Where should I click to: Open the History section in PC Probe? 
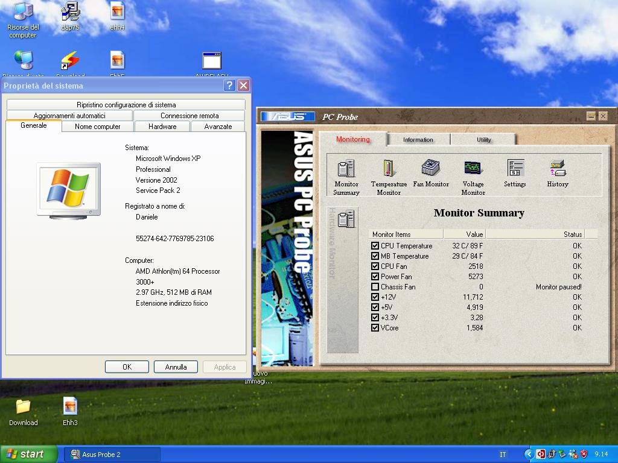(557, 173)
